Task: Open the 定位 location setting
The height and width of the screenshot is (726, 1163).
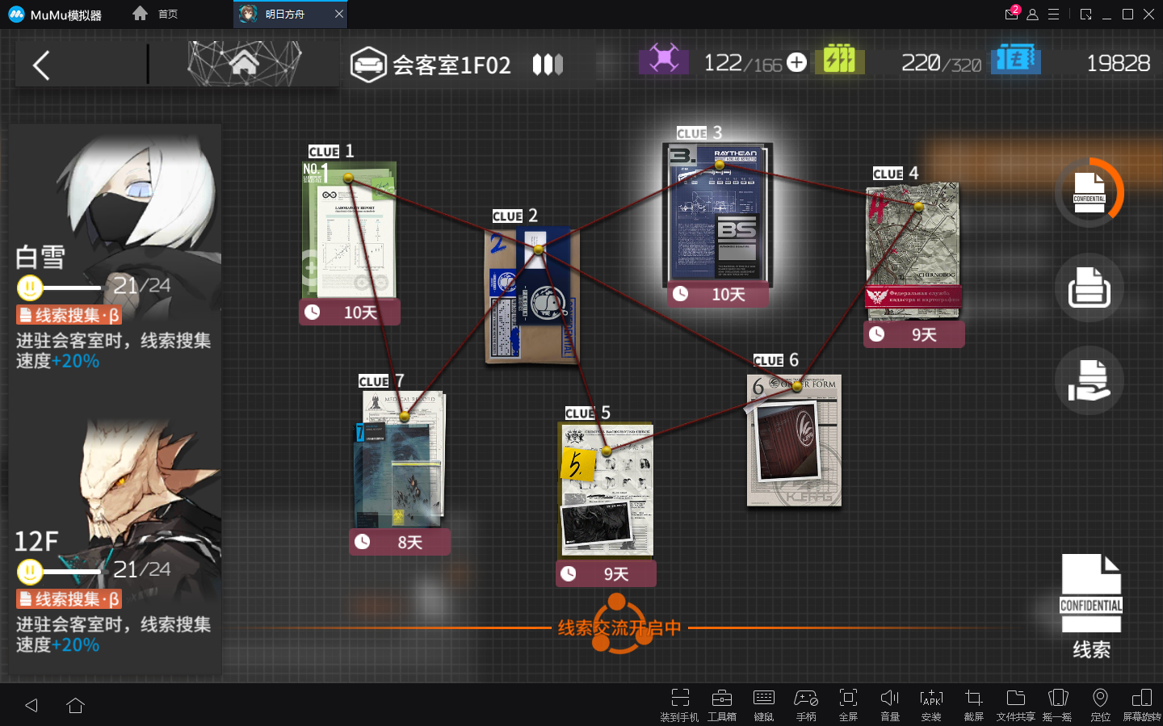Action: click(1100, 705)
